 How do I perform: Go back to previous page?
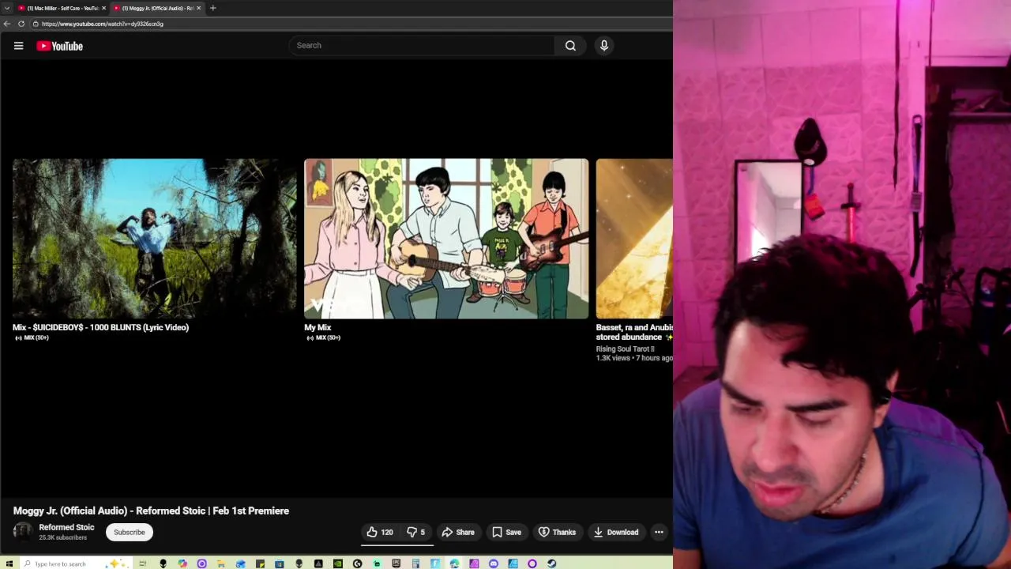(7, 24)
